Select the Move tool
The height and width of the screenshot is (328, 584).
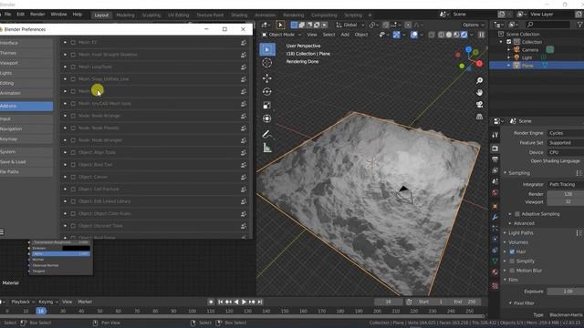click(x=266, y=78)
